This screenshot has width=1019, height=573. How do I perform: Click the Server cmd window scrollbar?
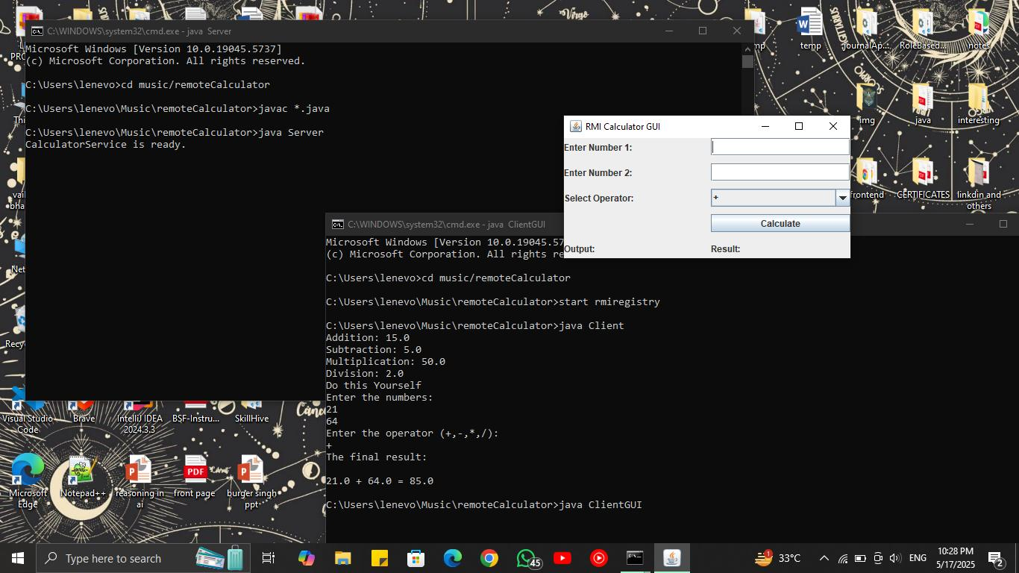747,224
